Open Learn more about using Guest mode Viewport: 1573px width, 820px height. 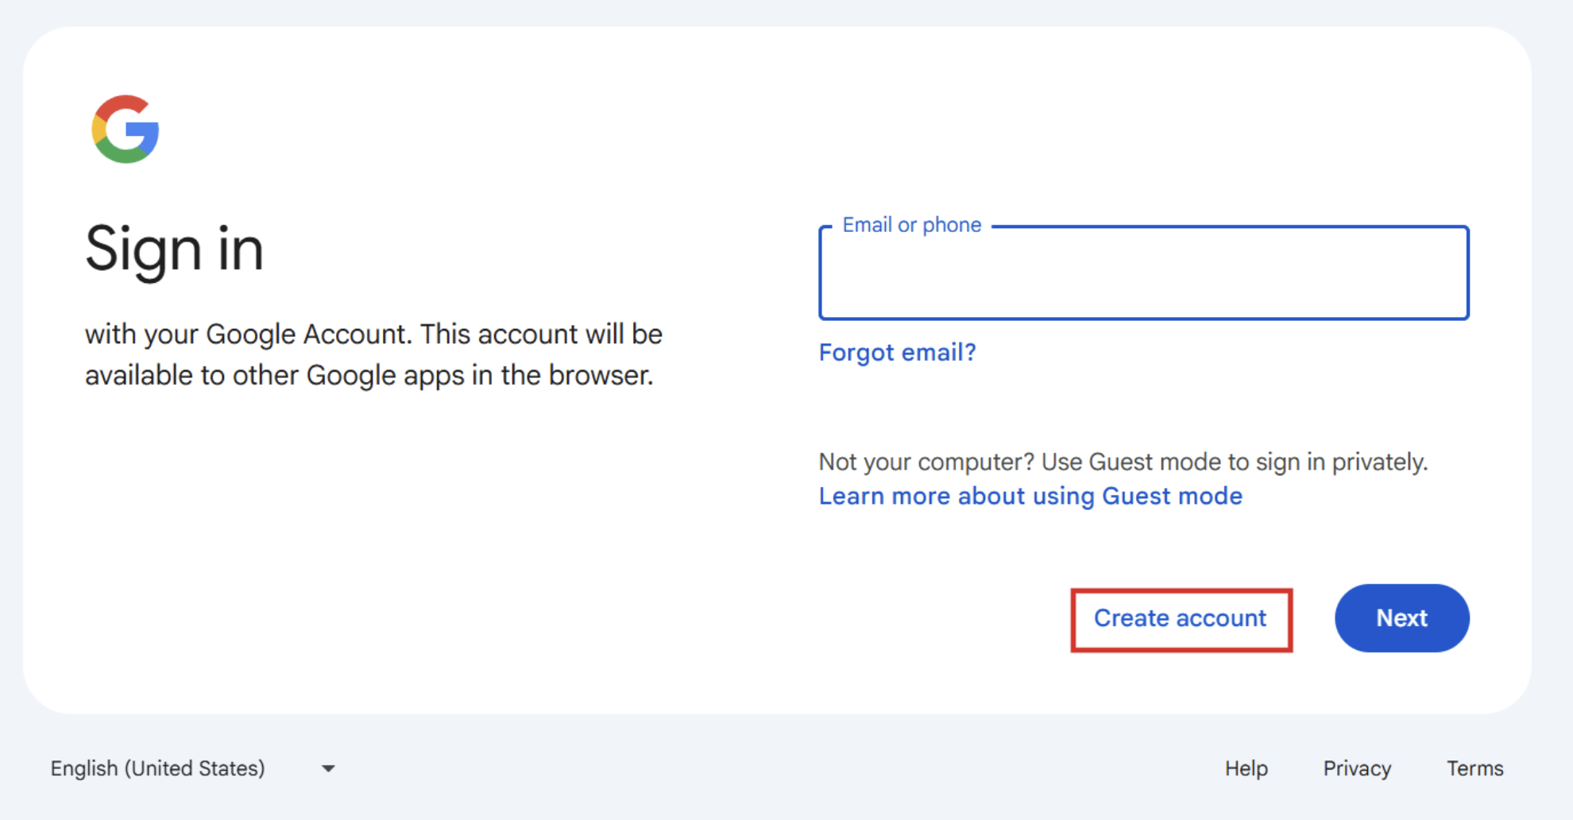[x=1030, y=496]
